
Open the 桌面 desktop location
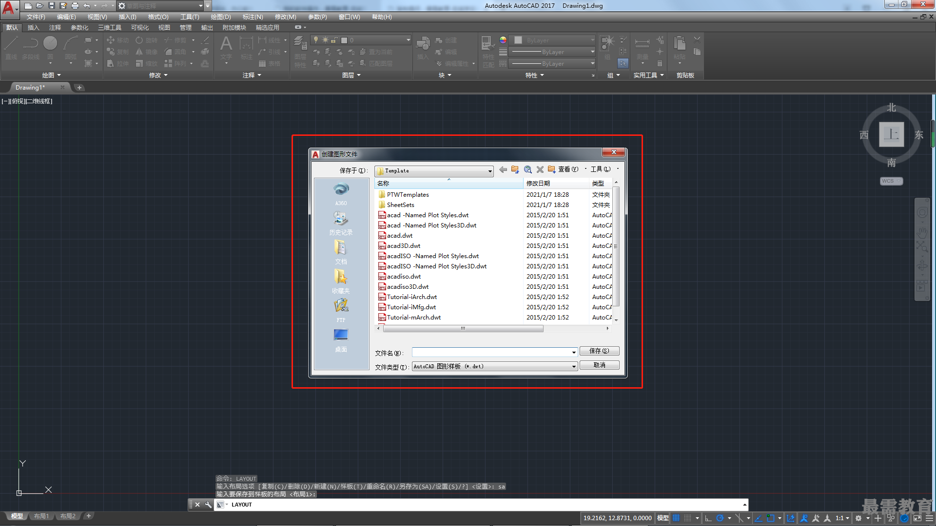click(x=341, y=340)
